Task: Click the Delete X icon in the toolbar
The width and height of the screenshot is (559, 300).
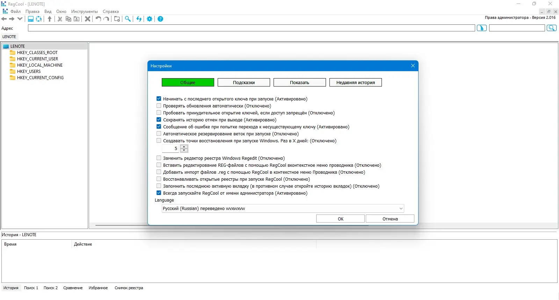Action: click(88, 19)
